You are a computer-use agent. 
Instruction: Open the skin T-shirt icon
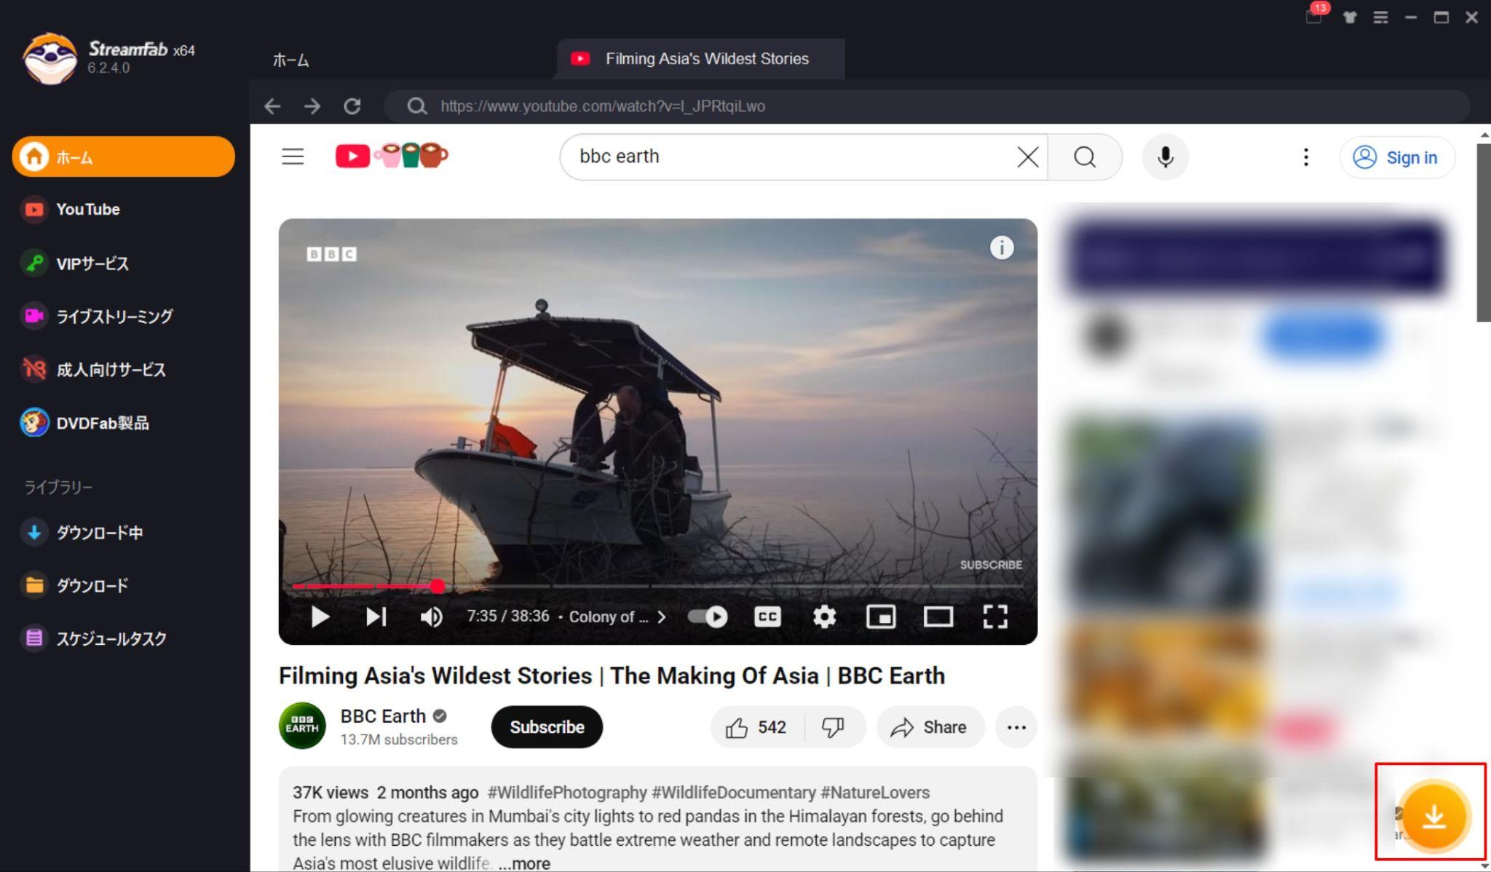click(1350, 17)
